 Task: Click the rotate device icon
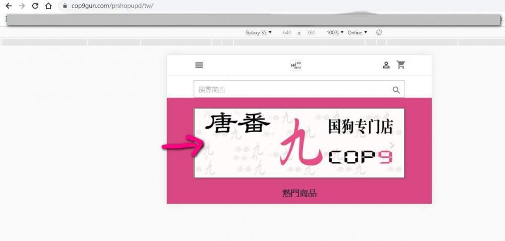[x=379, y=32]
